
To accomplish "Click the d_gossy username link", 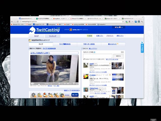I will (x=93, y=75).
